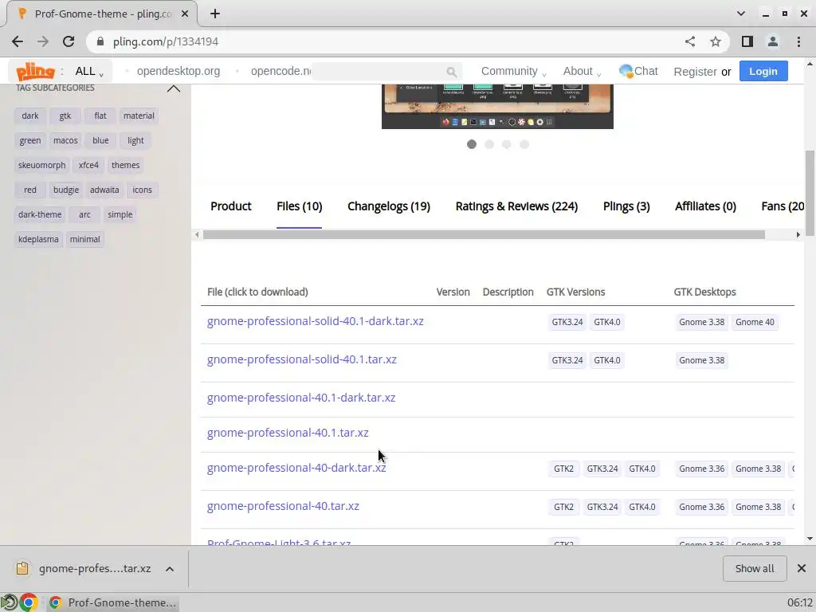The image size is (816, 612).
Task: Switch to the Plings (3) tab
Action: tap(626, 206)
